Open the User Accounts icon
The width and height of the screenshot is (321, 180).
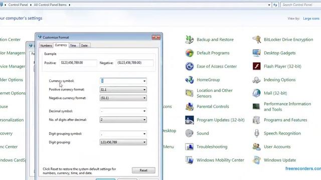tap(256, 146)
